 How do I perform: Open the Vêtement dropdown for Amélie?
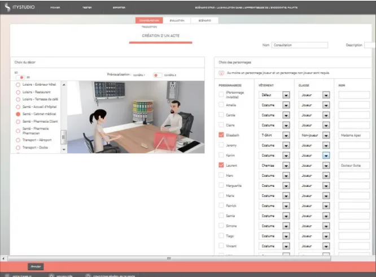[274, 105]
